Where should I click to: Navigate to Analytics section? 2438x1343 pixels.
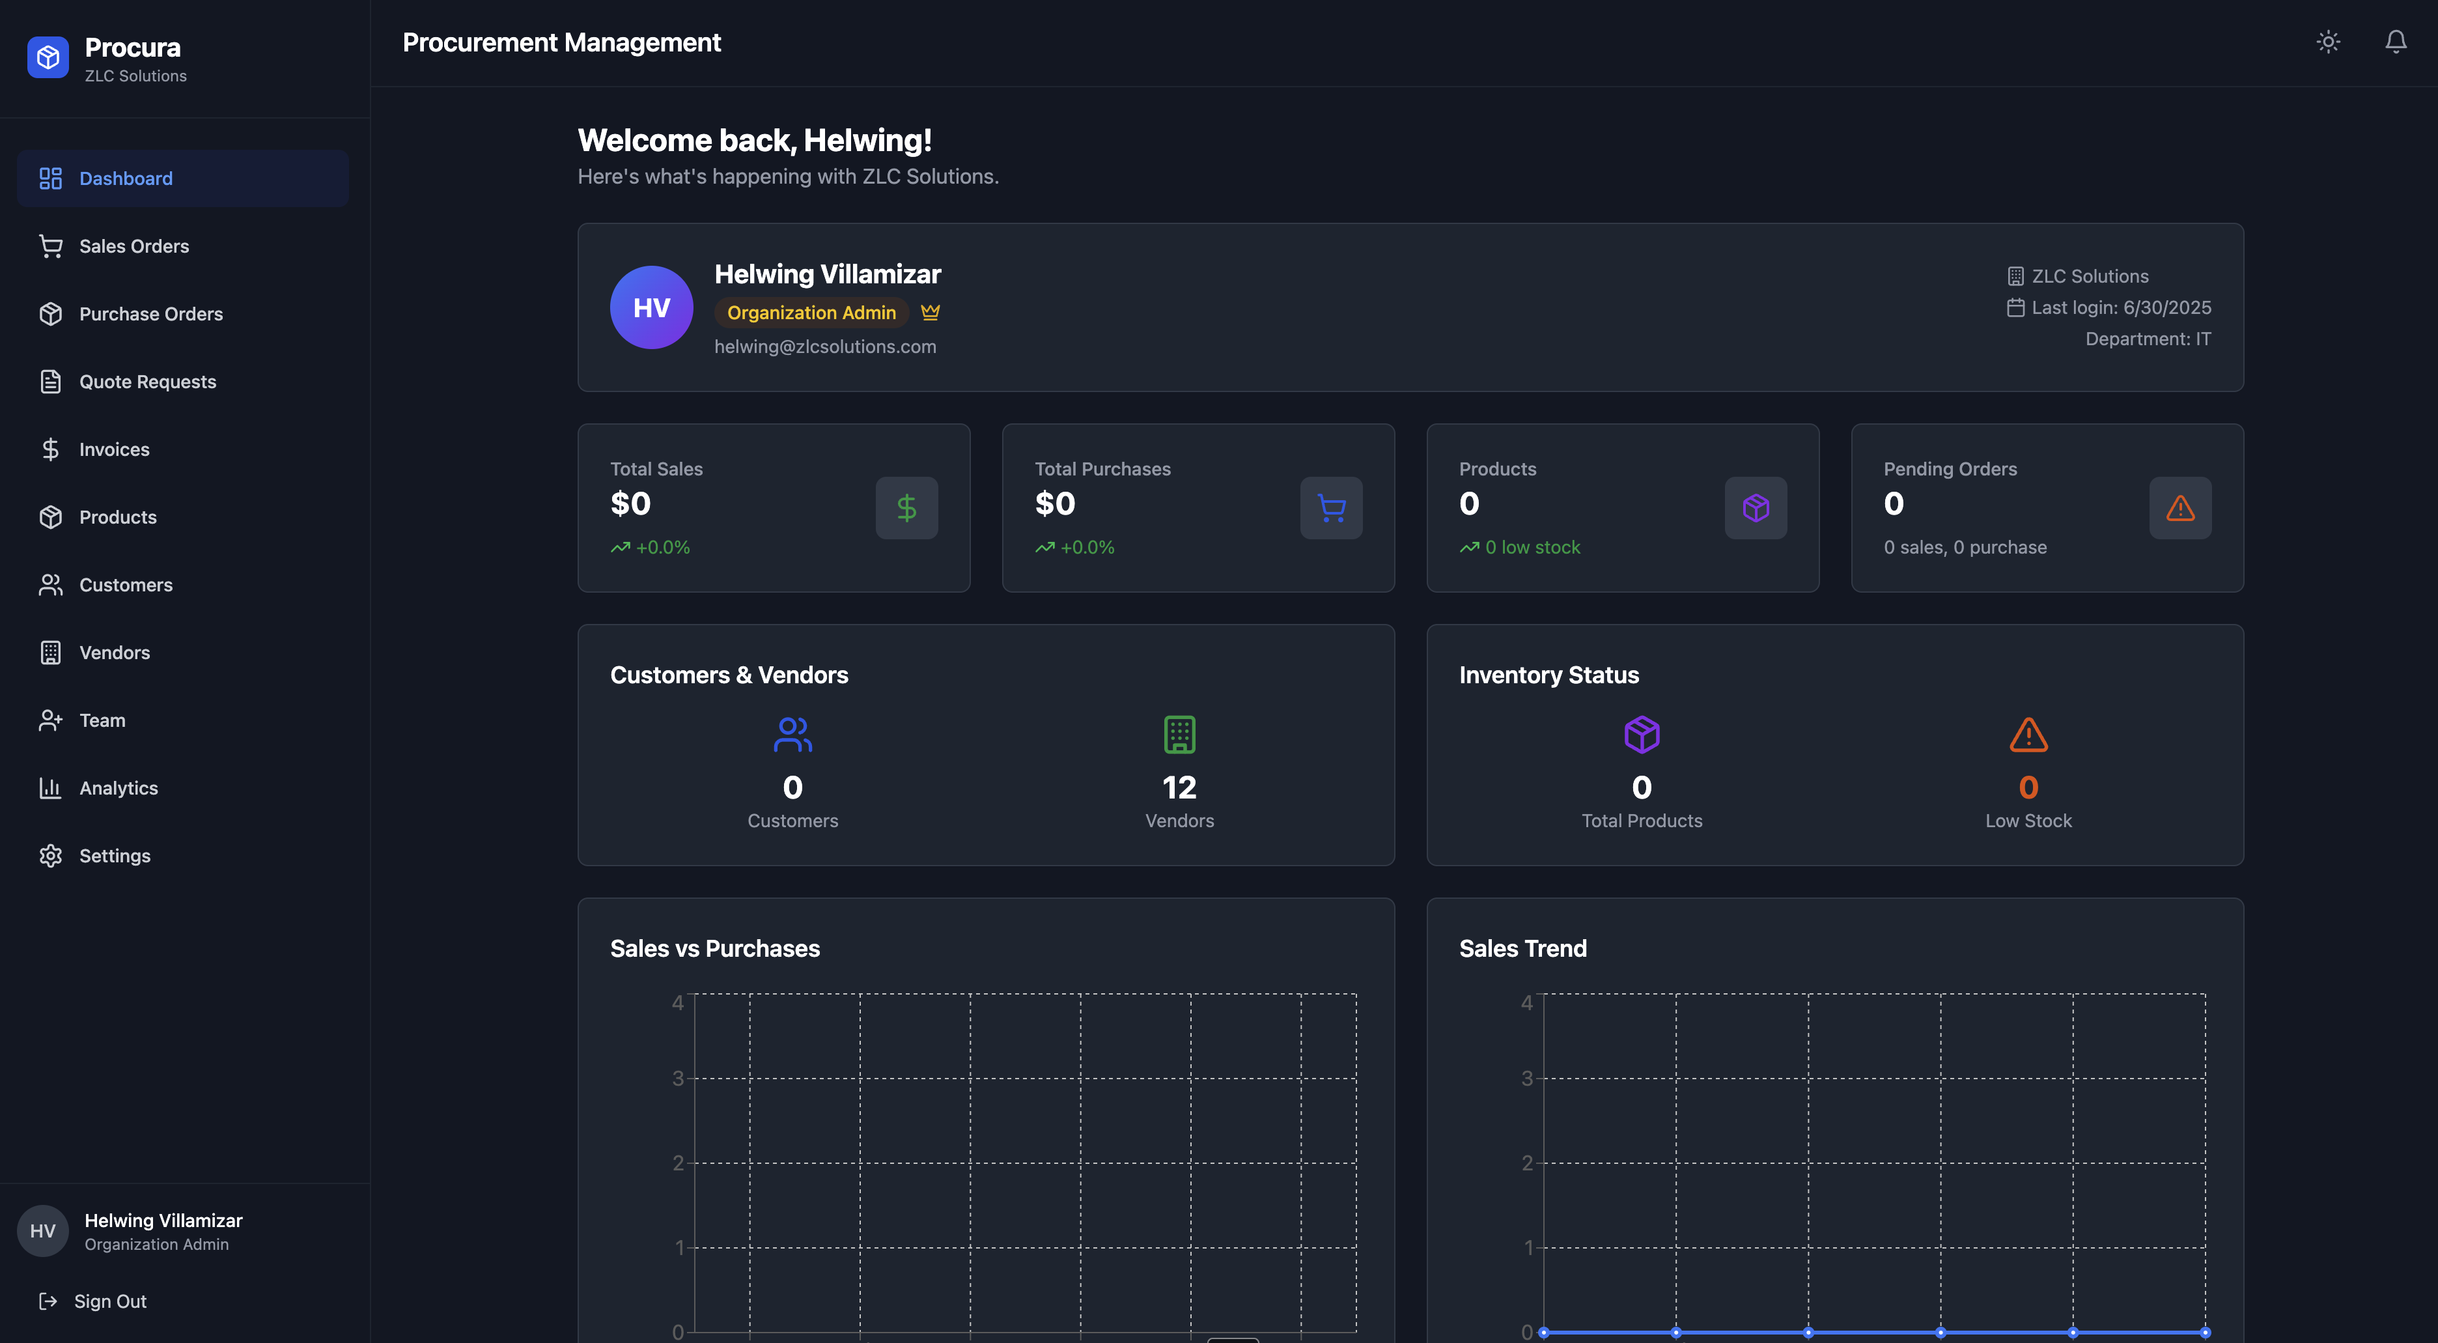119,788
